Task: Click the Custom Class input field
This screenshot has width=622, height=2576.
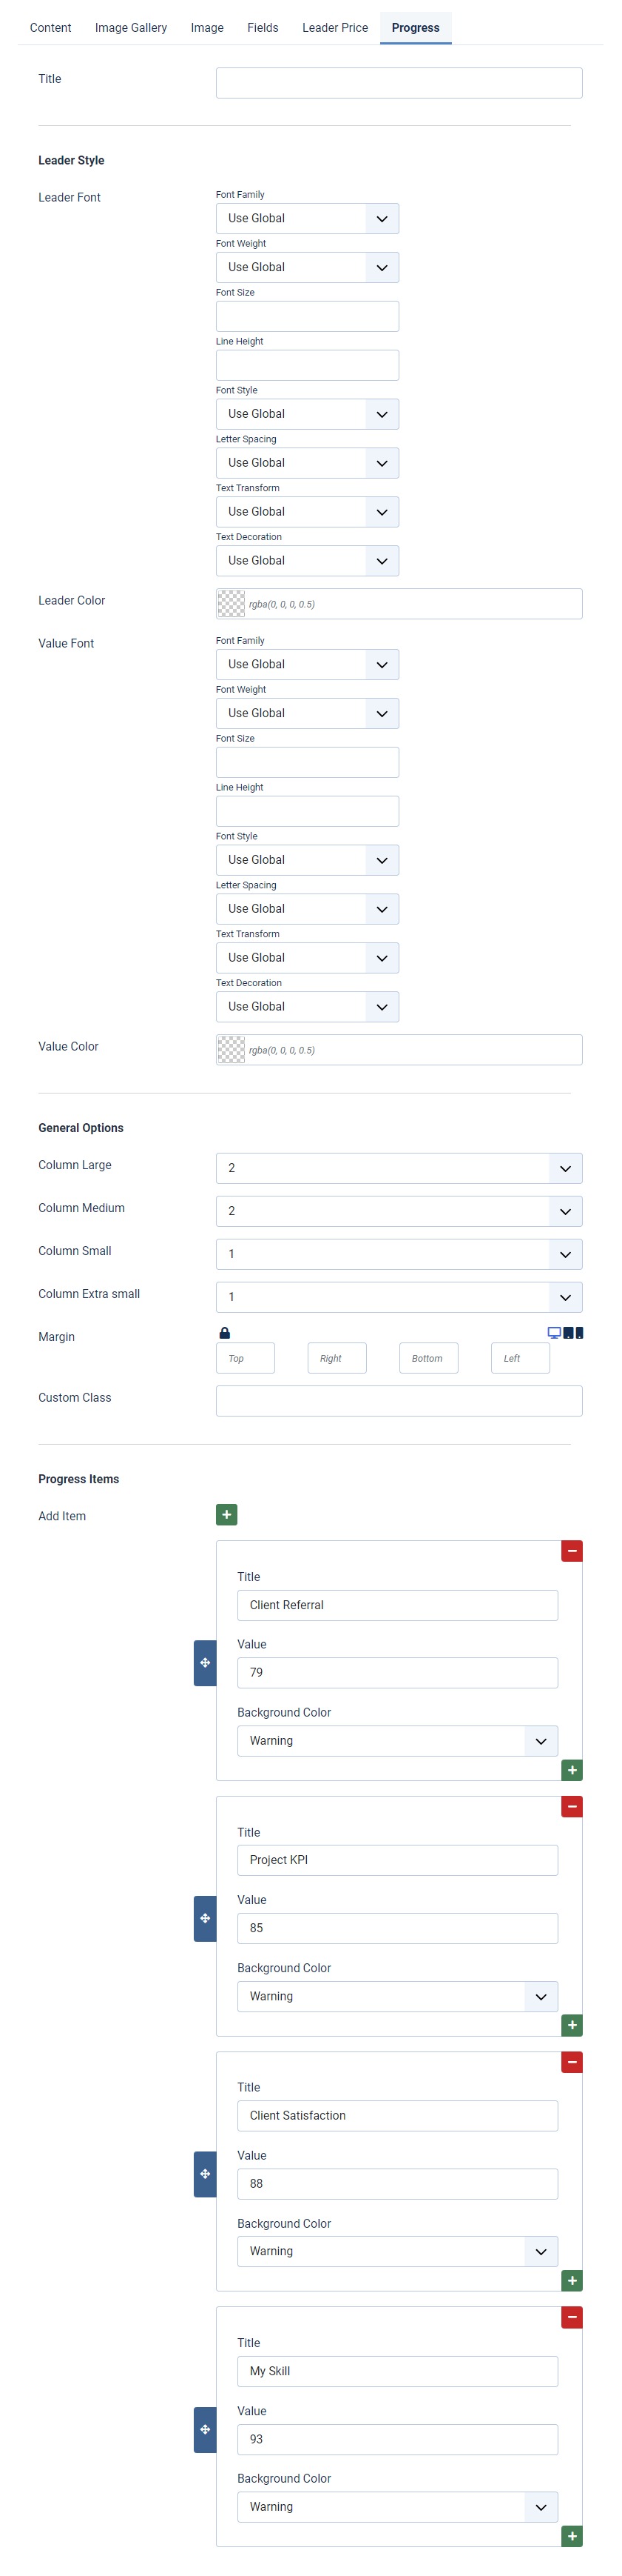Action: coord(399,1400)
